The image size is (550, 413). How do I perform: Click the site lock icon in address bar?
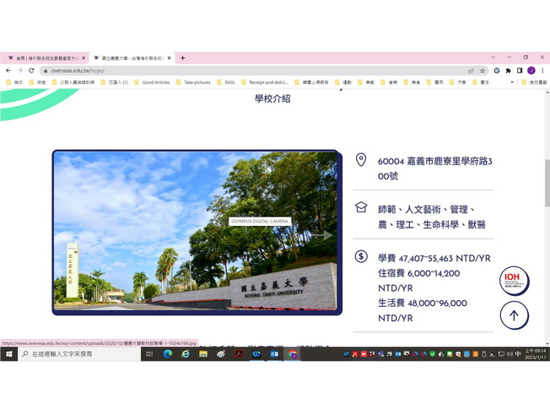click(46, 71)
